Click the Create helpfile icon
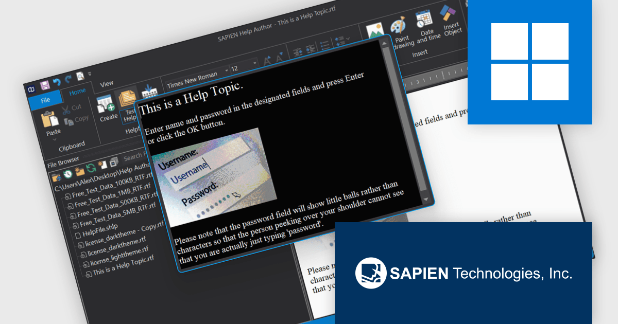 tap(105, 103)
